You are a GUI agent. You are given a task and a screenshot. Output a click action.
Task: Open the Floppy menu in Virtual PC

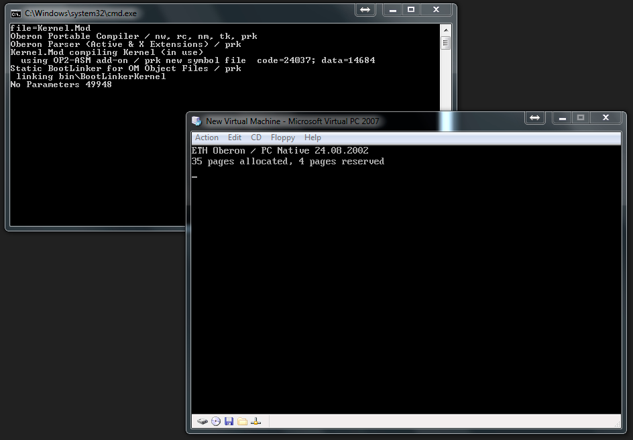282,137
